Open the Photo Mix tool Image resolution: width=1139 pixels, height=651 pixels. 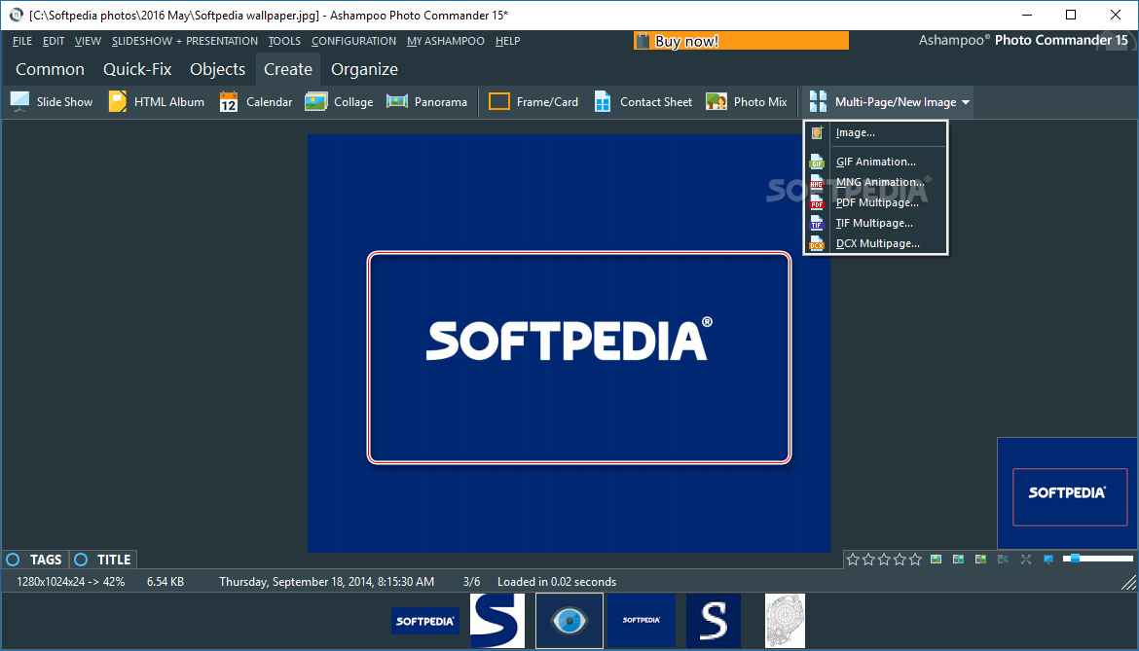click(747, 101)
